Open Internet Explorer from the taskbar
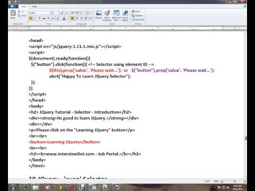 [24, 187]
